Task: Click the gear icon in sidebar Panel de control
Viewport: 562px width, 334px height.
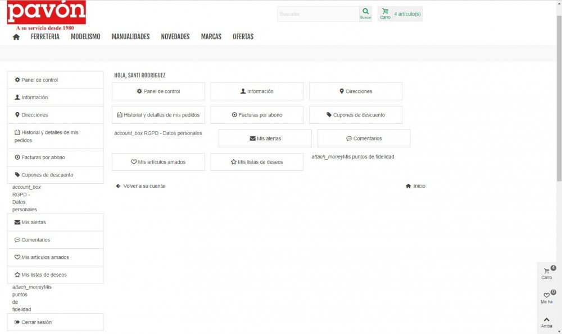Action: (17, 80)
